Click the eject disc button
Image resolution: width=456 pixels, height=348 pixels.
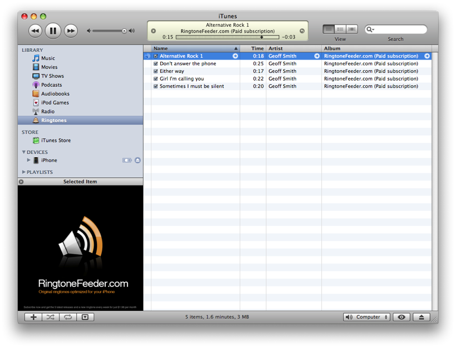(x=422, y=317)
